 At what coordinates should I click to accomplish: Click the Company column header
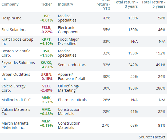[x=10, y=4]
